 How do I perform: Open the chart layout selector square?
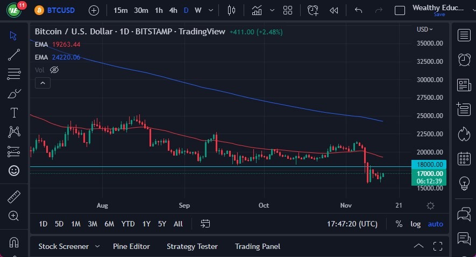tap(400, 11)
